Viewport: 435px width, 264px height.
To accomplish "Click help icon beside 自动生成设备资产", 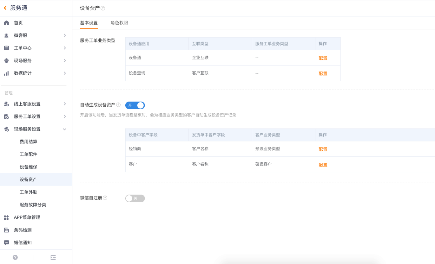I will click(118, 105).
